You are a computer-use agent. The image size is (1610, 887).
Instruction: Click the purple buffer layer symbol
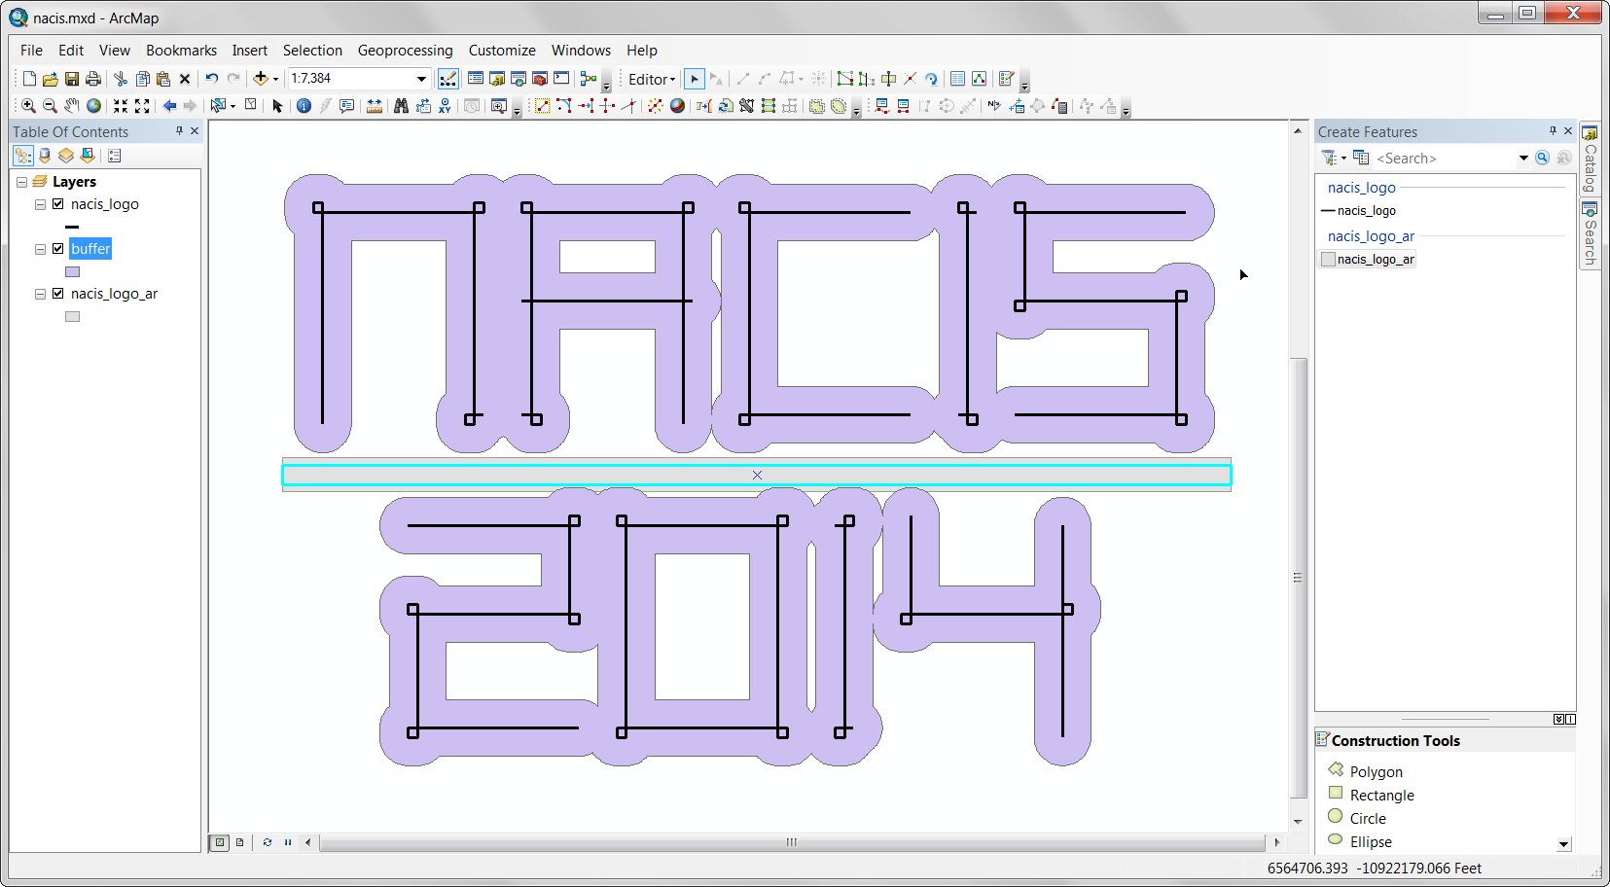coord(72,272)
